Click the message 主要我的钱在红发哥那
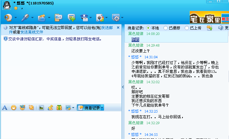This screenshot has height=139, width=229. tap(150, 96)
